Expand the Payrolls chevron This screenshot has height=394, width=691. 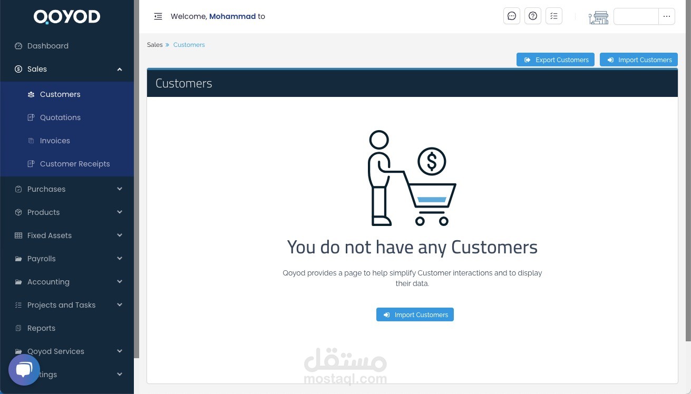click(120, 259)
